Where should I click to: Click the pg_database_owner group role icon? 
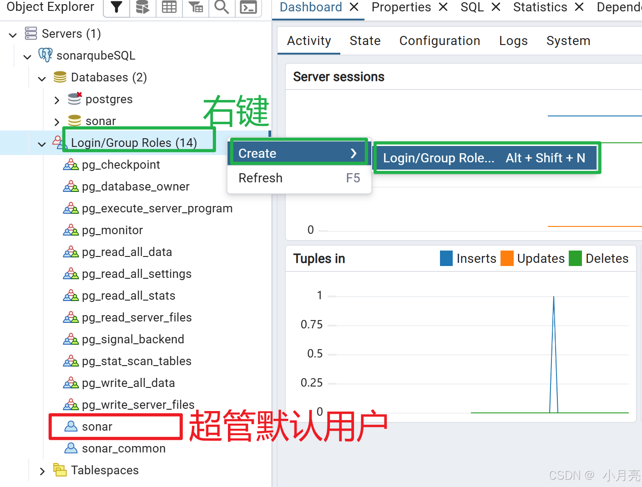[x=71, y=186]
